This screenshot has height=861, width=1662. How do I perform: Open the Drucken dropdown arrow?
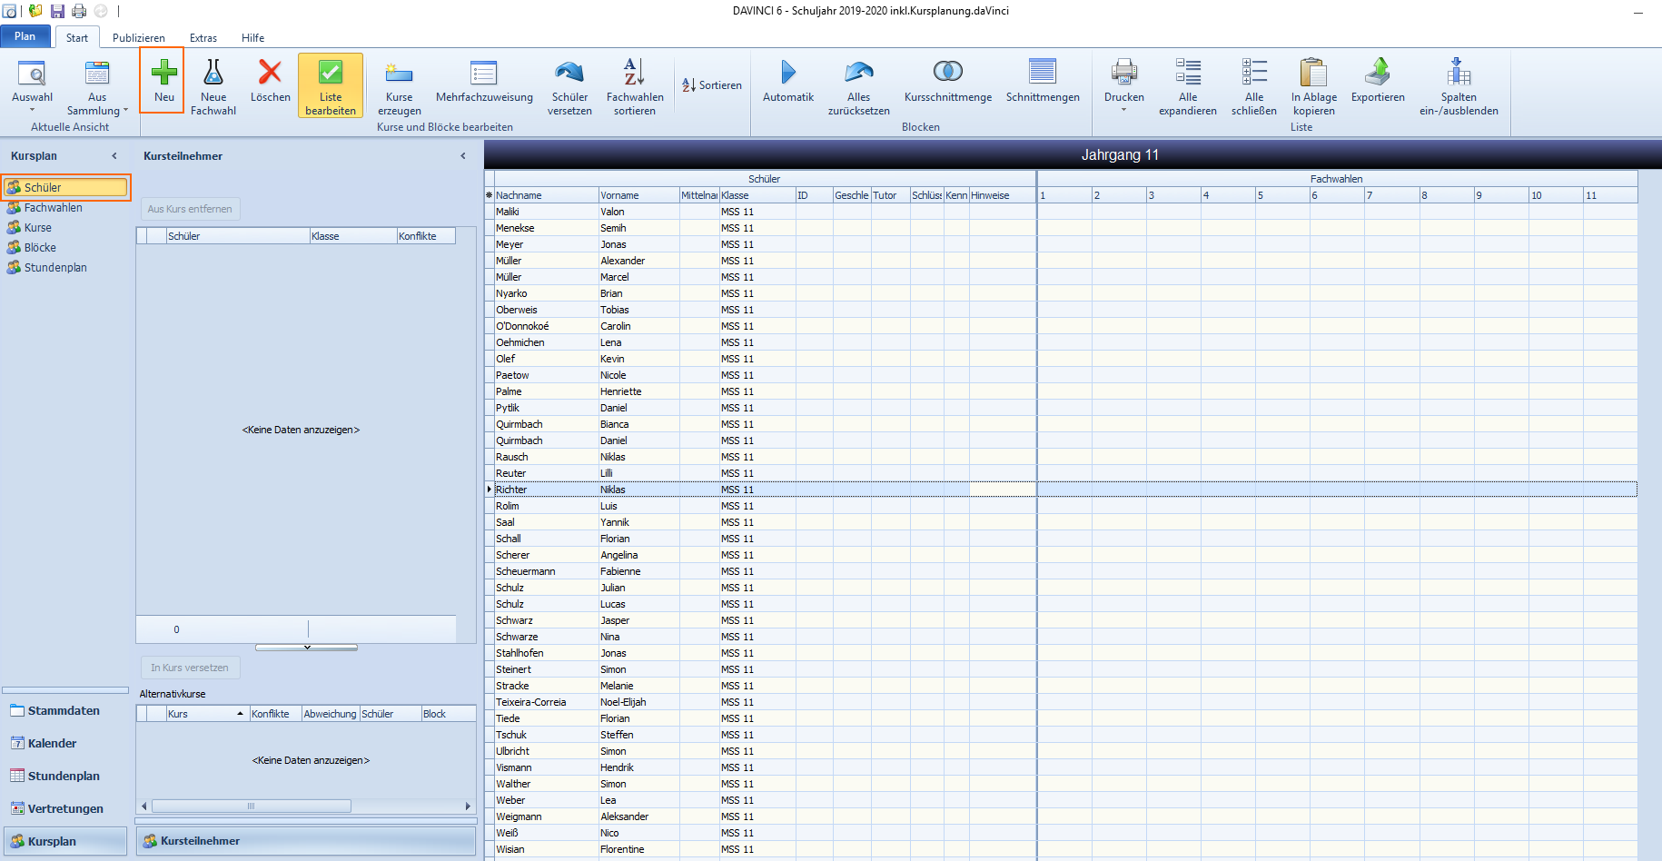[x=1123, y=110]
